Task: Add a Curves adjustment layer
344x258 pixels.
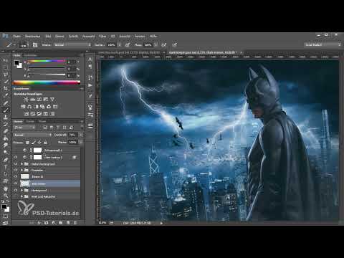Action: coord(39,99)
